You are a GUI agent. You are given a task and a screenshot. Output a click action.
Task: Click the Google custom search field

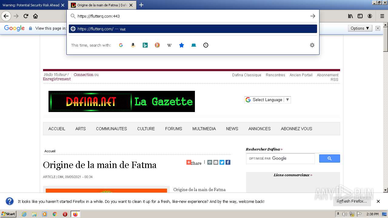pyautogui.click(x=280, y=158)
